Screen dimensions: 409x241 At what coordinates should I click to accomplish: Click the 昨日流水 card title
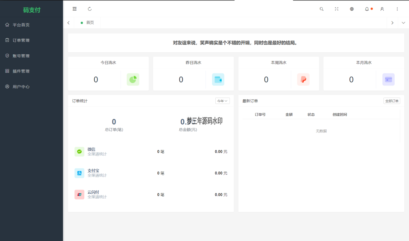click(x=193, y=63)
